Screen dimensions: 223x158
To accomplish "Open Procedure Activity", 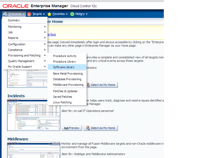I will [x=67, y=56].
